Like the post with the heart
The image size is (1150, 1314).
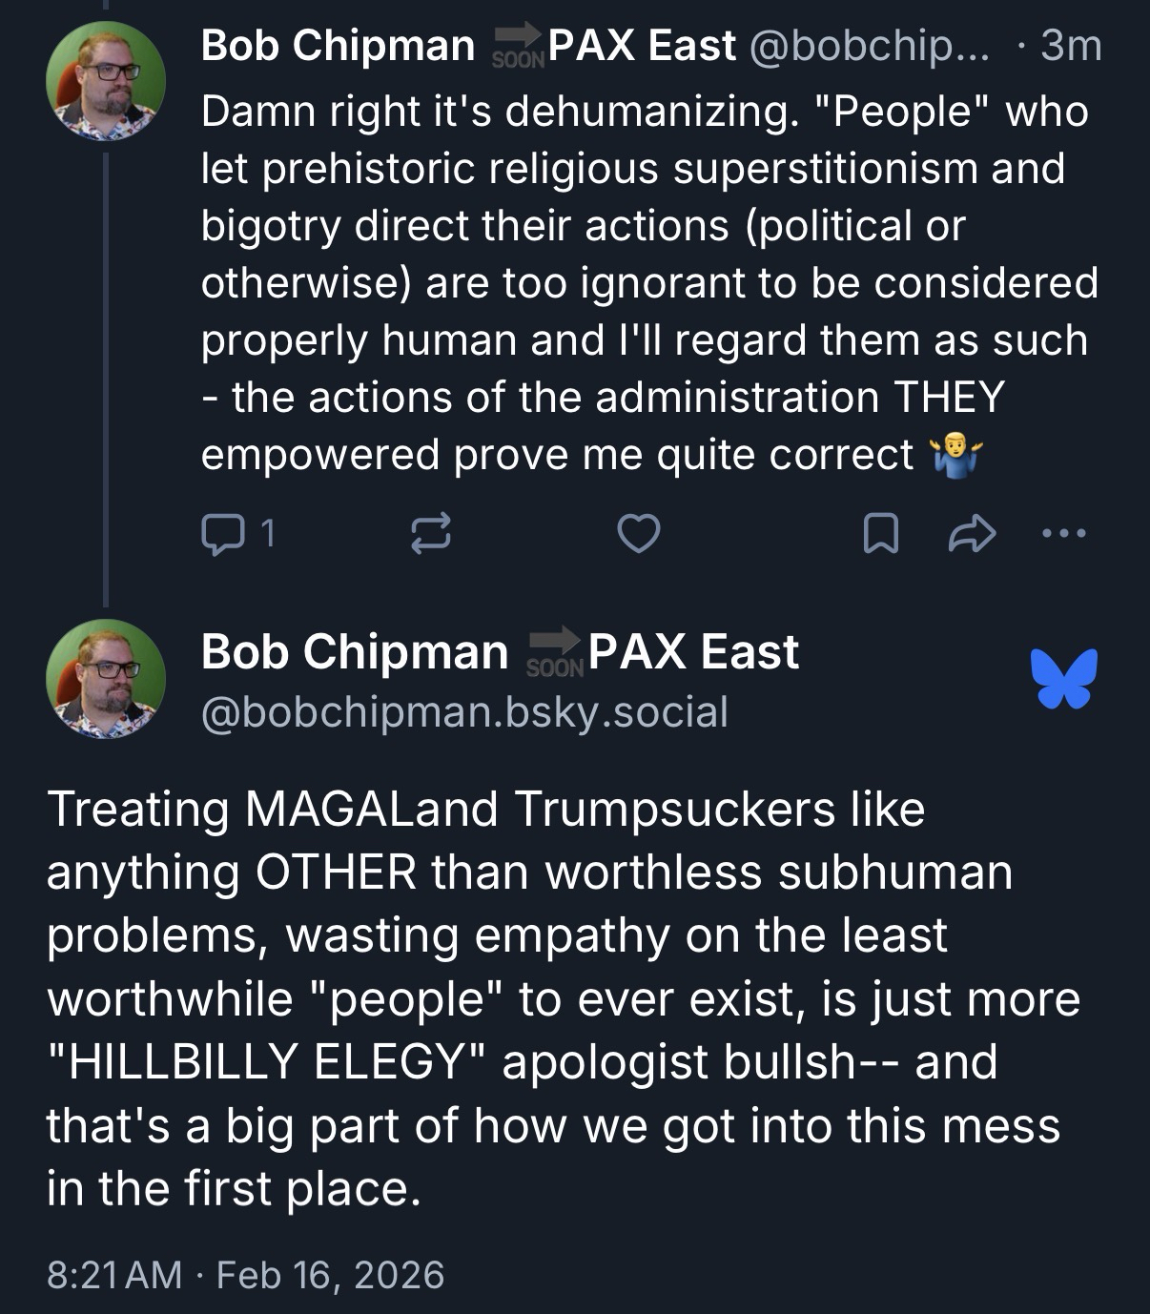click(638, 534)
